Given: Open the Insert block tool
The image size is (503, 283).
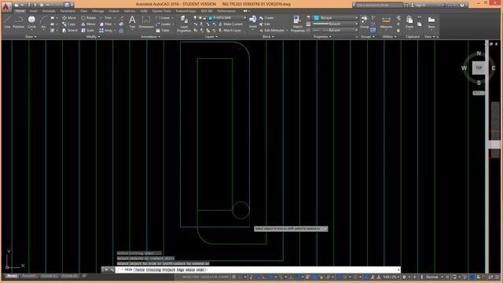Looking at the screenshot, I should [253, 22].
